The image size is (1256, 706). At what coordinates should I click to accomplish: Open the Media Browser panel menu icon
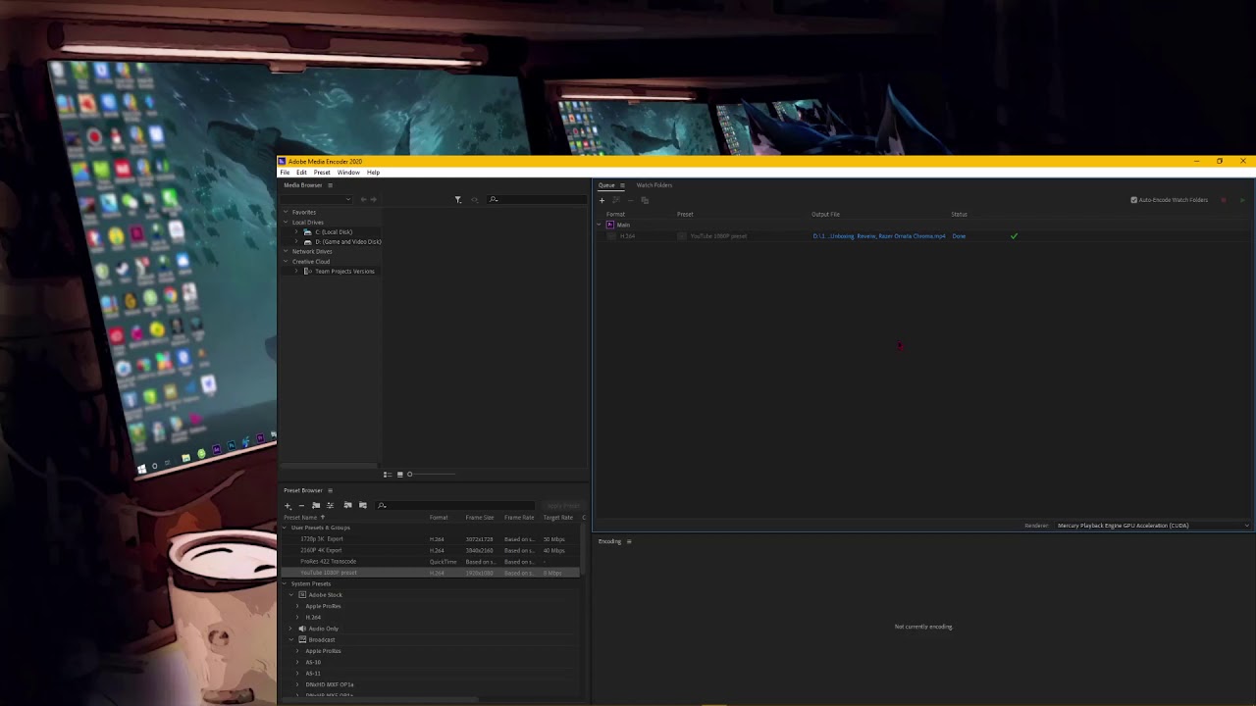coord(330,185)
